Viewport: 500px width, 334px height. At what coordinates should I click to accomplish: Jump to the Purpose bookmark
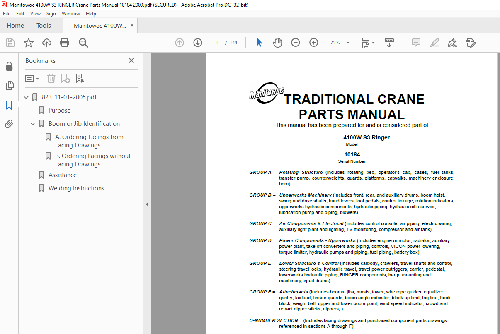coord(59,111)
